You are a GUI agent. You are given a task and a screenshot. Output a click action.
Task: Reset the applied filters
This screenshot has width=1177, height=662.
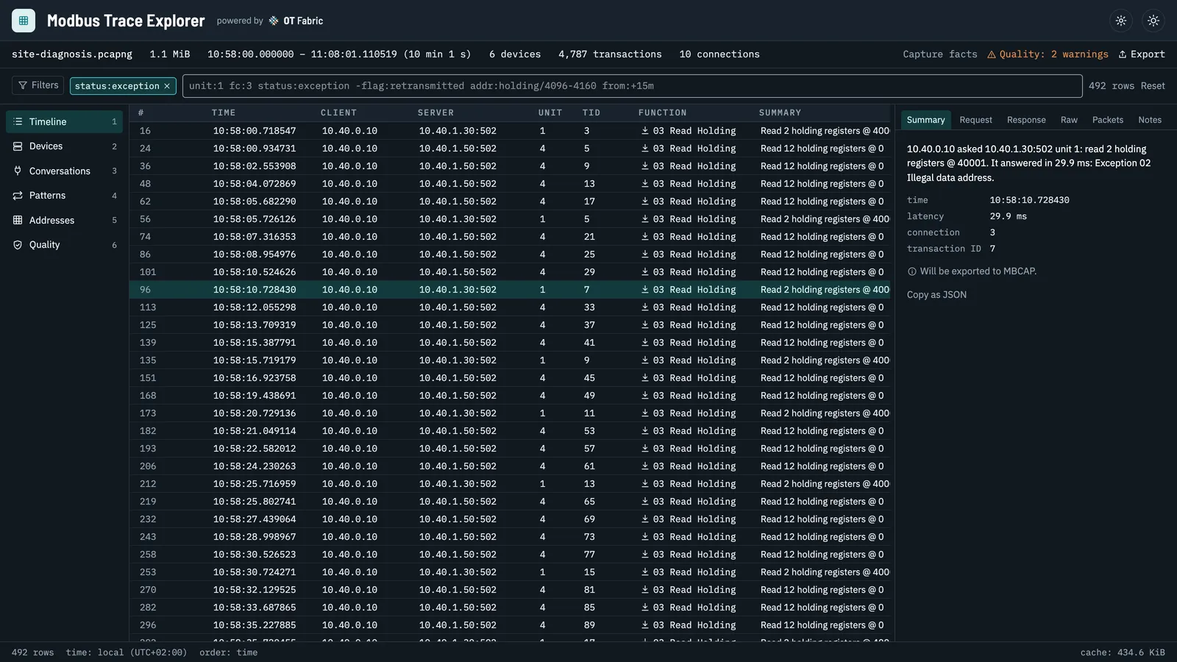pyautogui.click(x=1153, y=86)
